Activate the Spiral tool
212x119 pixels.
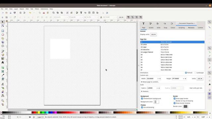coord(3,46)
